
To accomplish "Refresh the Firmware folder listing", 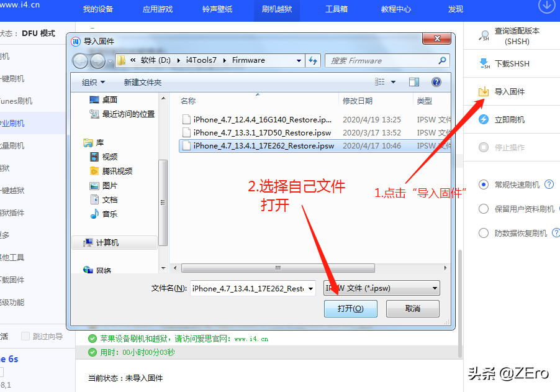I will pyautogui.click(x=313, y=60).
